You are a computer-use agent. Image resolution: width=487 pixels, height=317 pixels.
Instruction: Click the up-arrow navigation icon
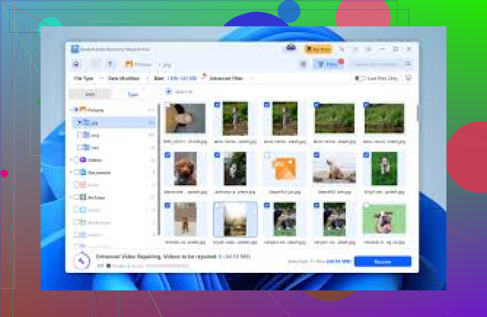click(x=110, y=64)
